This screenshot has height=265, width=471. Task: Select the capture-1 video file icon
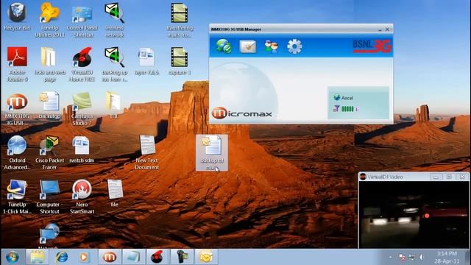[x=180, y=60]
